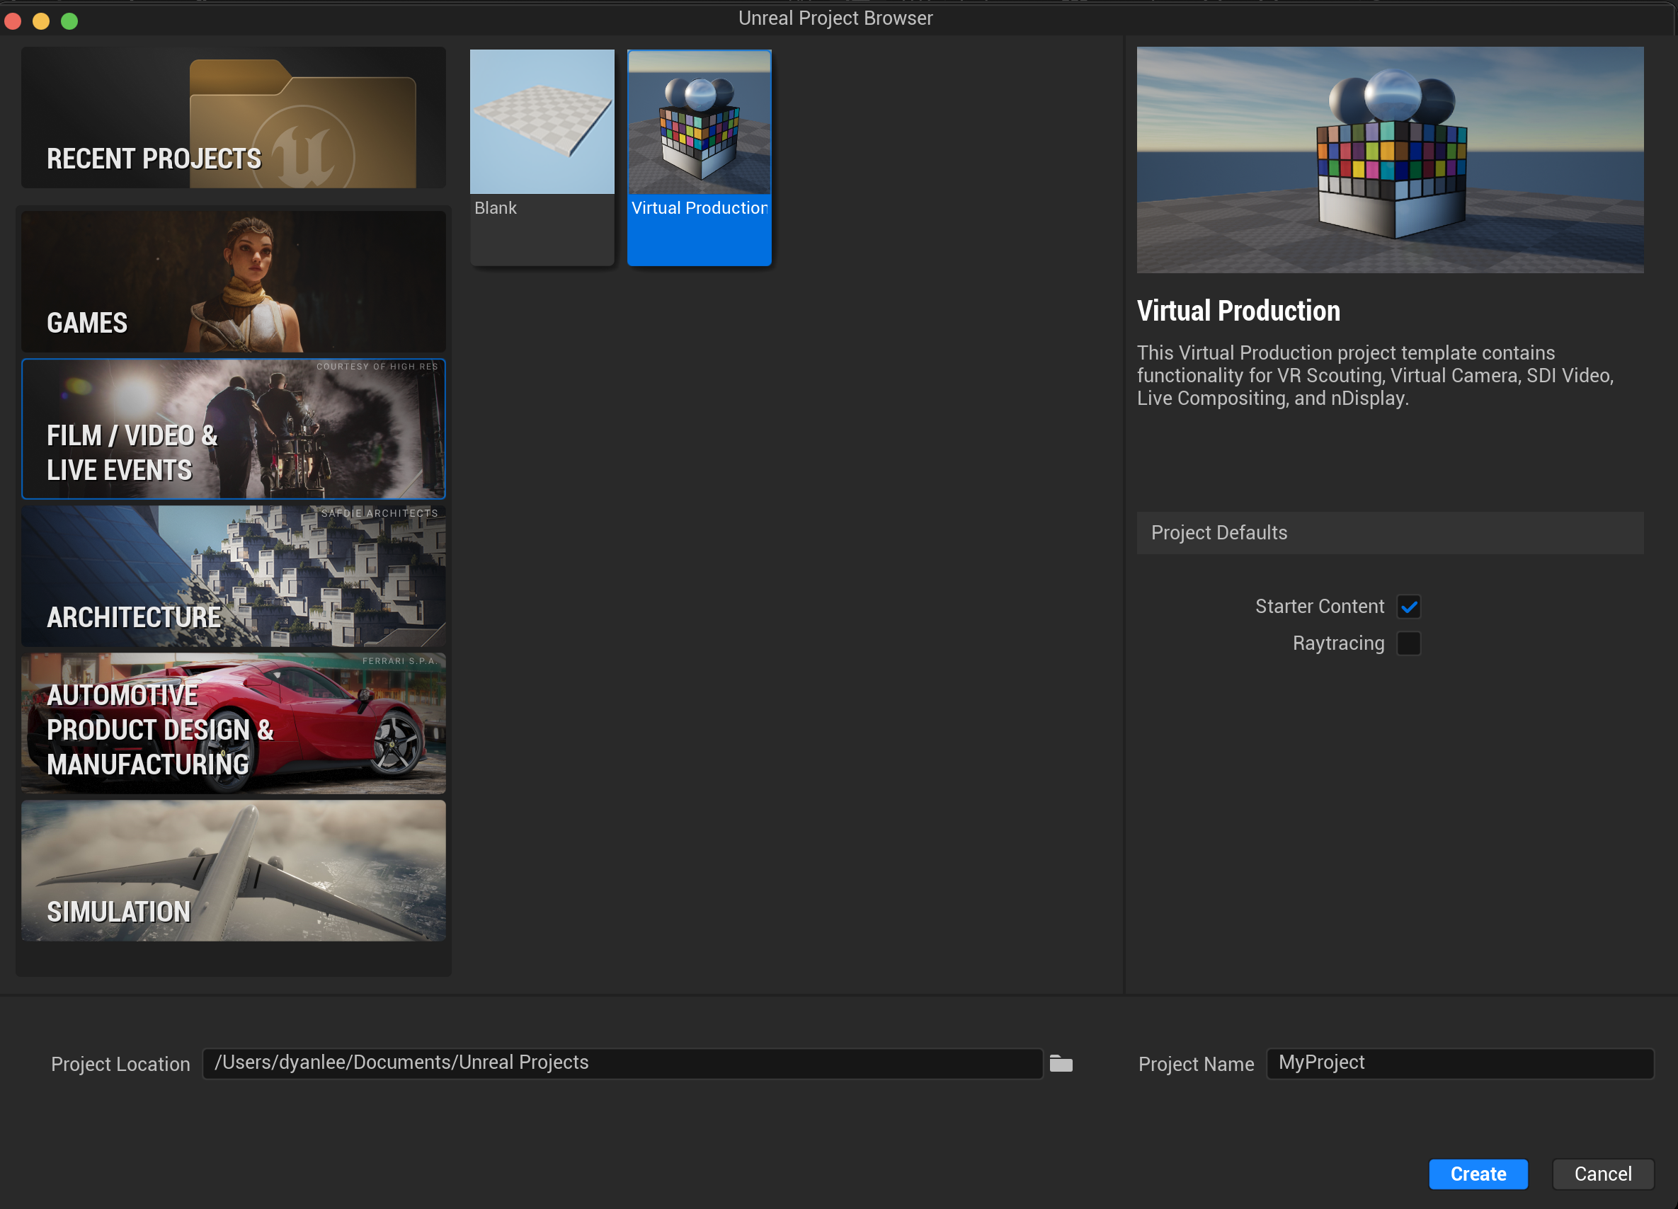Create the new project

click(1478, 1174)
